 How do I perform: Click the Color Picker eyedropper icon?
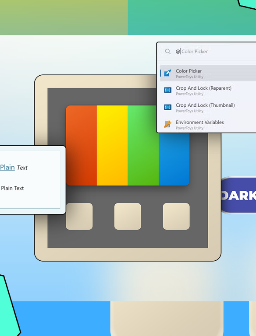pos(167,73)
